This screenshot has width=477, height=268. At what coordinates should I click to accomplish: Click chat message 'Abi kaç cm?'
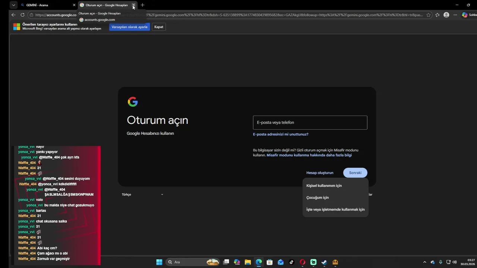coord(47,248)
